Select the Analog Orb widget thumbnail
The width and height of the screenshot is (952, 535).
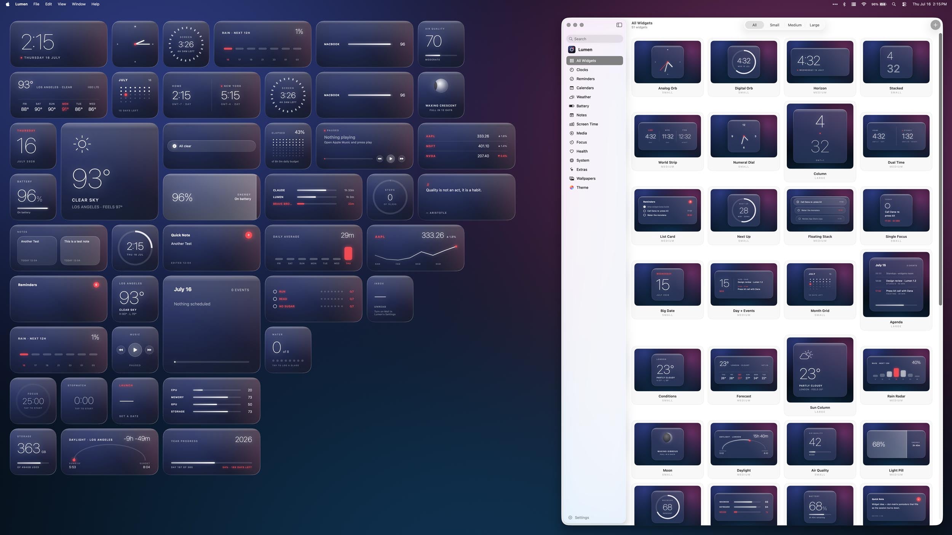pos(667,62)
